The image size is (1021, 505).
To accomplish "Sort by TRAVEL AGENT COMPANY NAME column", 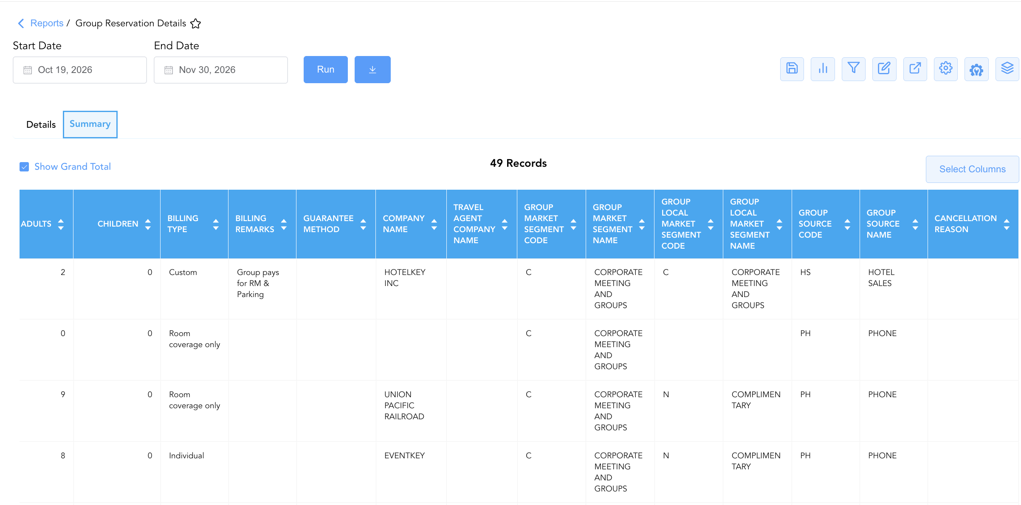I will [x=505, y=224].
